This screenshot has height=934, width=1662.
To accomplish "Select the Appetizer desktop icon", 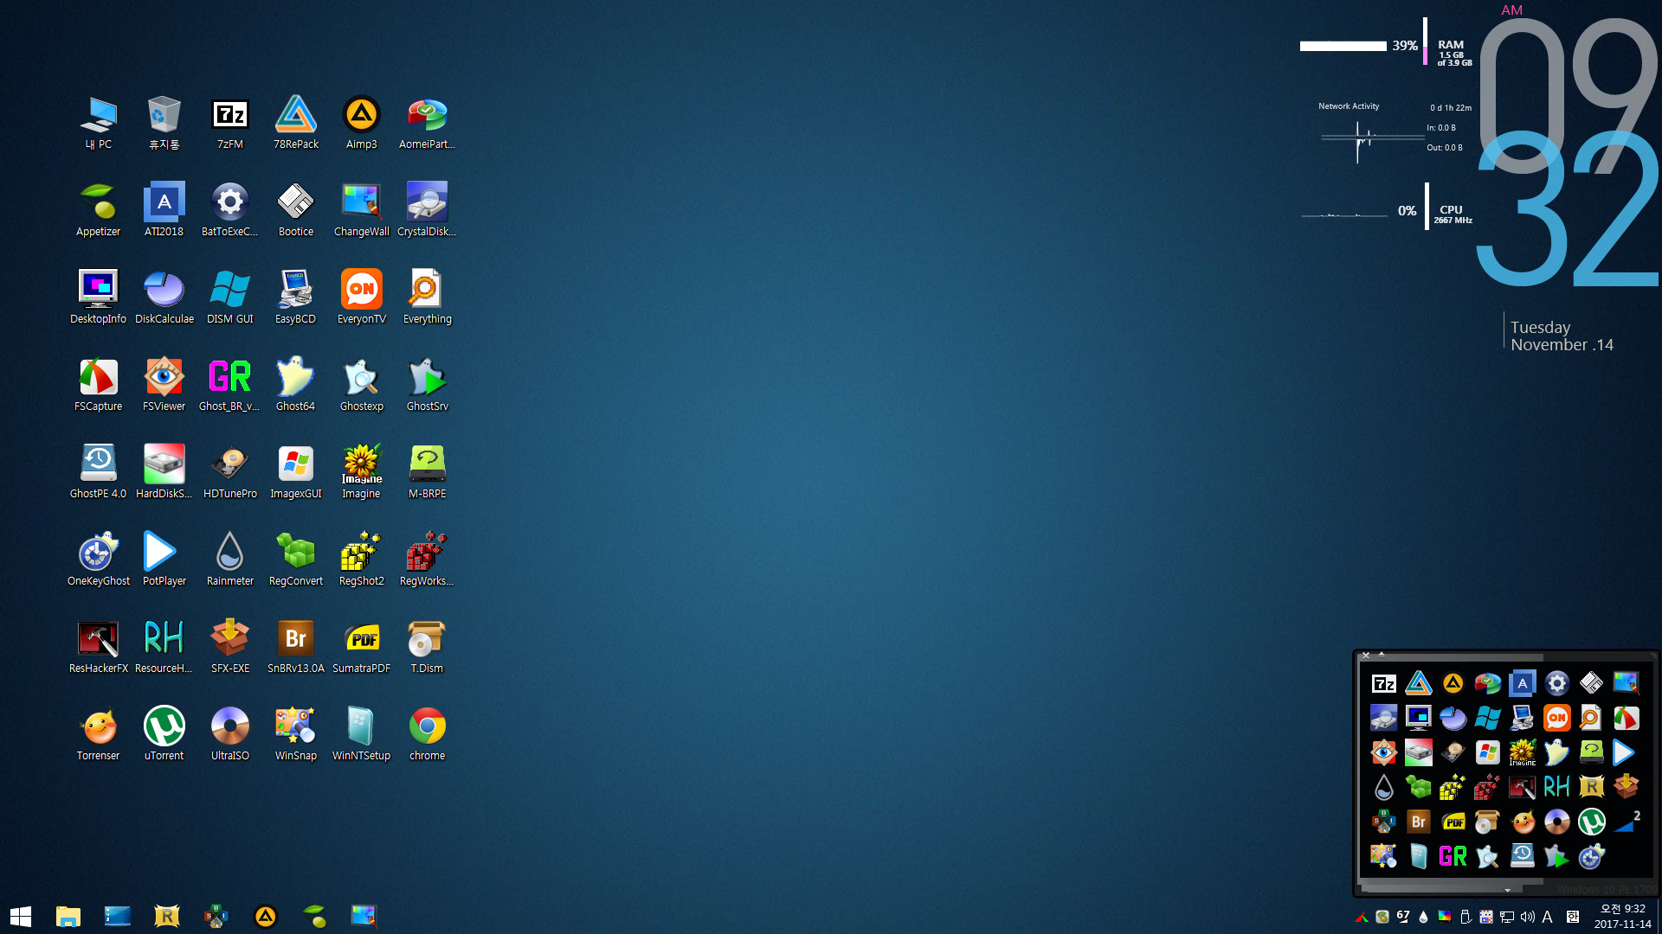I will click(99, 210).
